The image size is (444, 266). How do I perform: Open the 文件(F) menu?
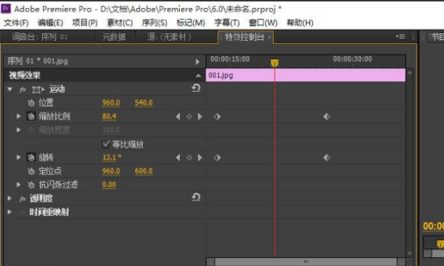pos(16,23)
